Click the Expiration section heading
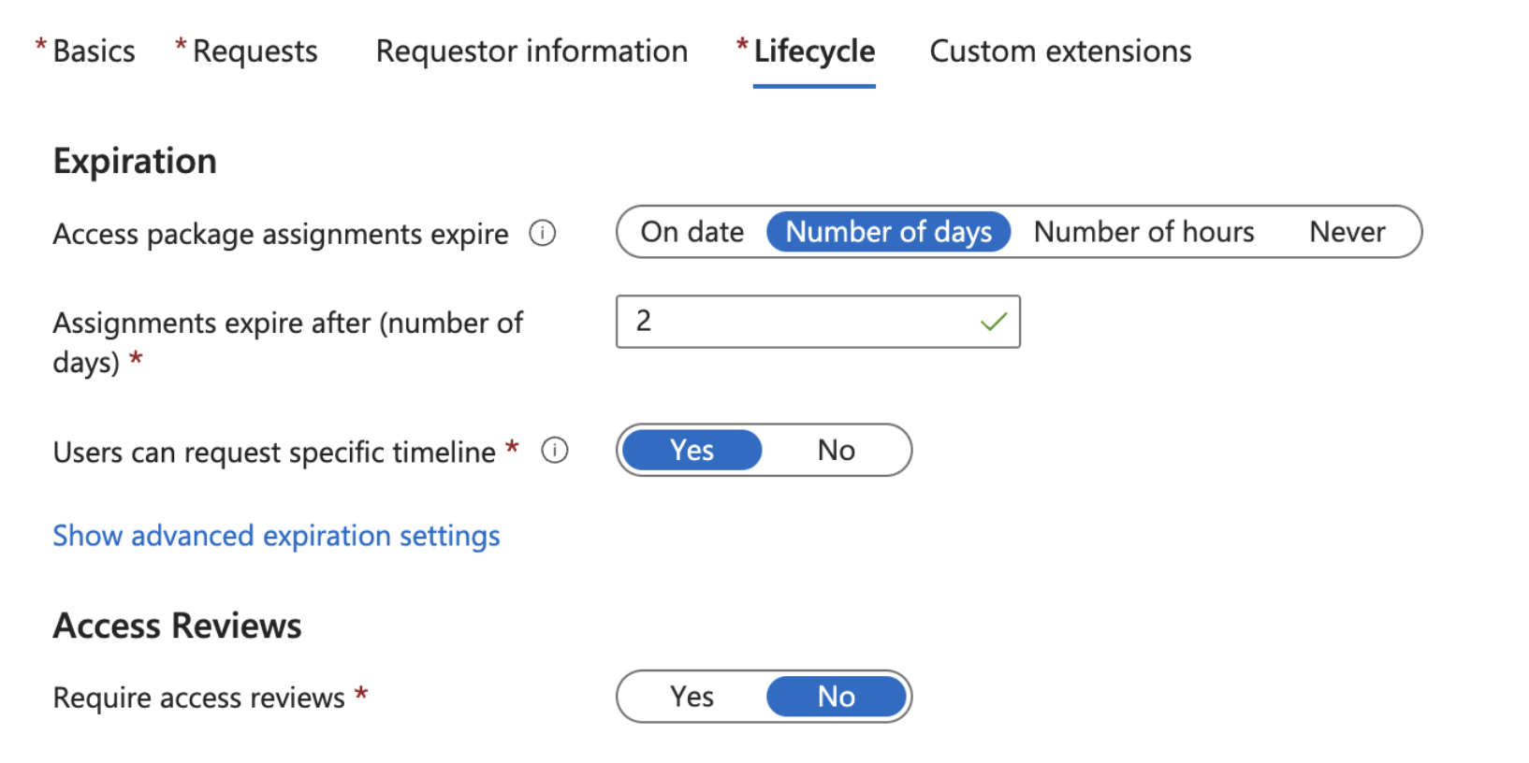 135,160
